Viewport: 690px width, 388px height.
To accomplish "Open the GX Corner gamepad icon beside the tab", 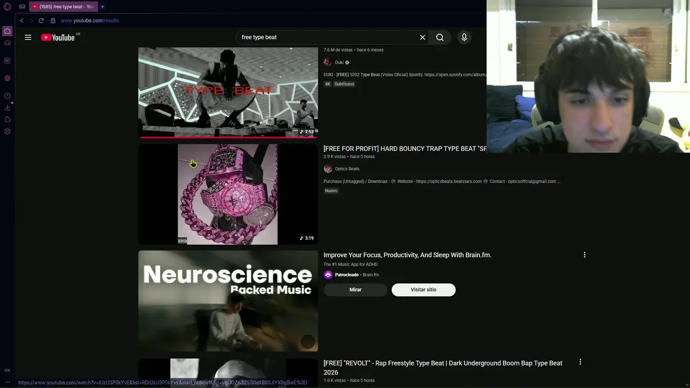I will (22, 6).
